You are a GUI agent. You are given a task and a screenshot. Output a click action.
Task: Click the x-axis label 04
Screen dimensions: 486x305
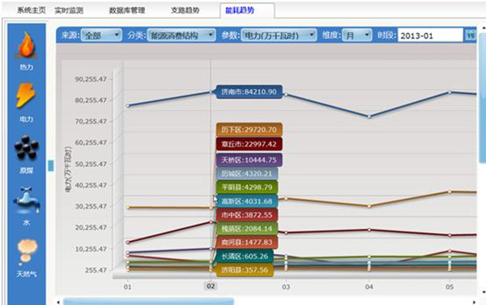(369, 286)
